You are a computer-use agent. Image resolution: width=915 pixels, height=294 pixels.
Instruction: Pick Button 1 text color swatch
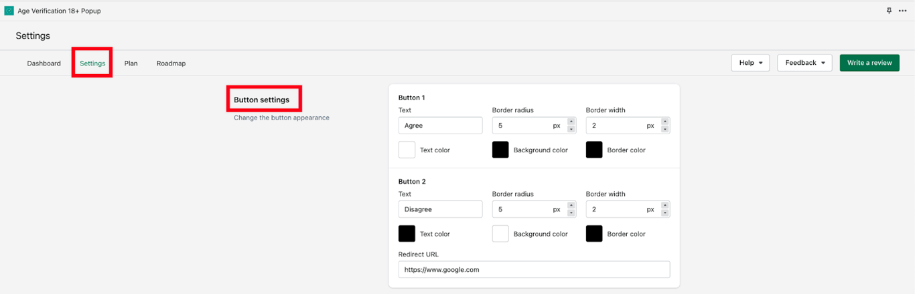[407, 150]
